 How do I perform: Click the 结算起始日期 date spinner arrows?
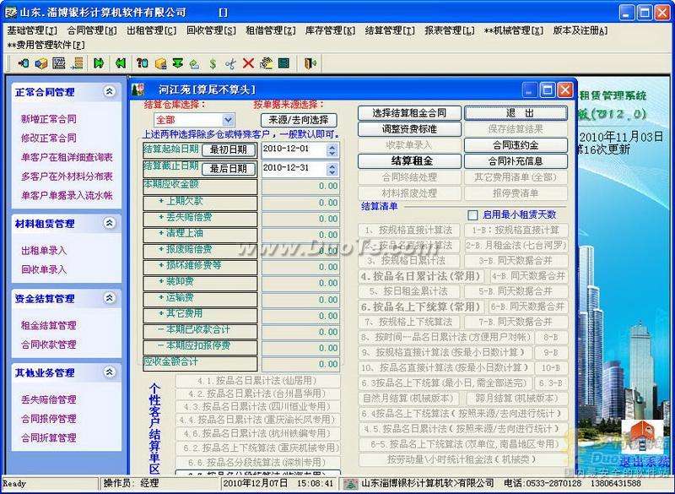point(332,149)
